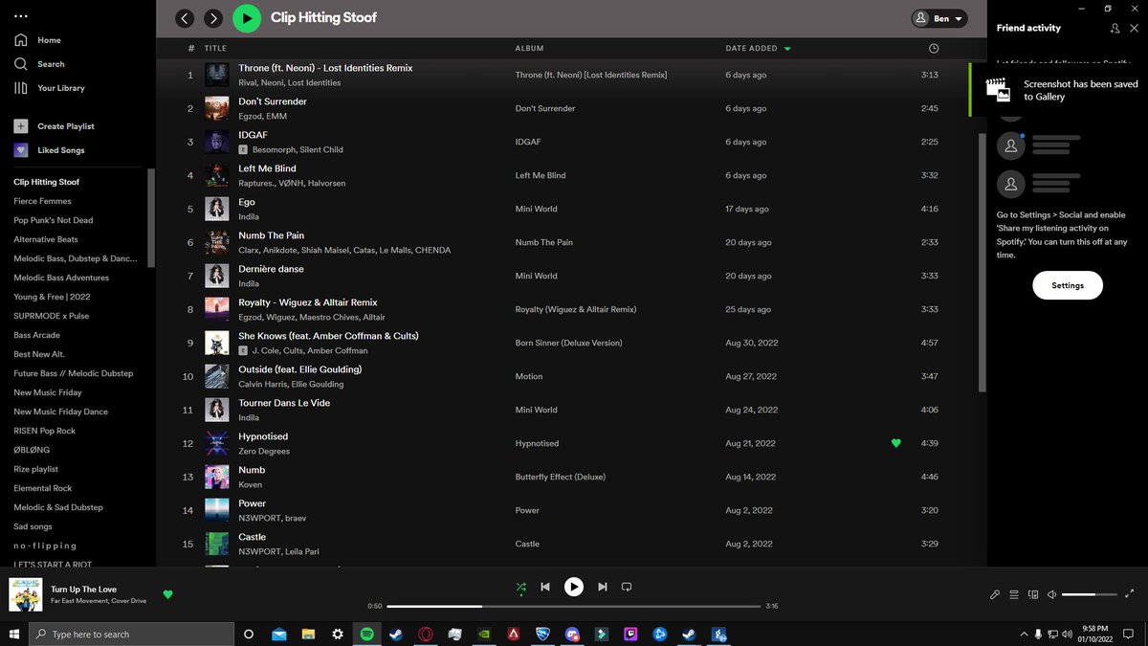Open the Sad songs playlist
This screenshot has width=1148, height=646.
pyautogui.click(x=33, y=526)
